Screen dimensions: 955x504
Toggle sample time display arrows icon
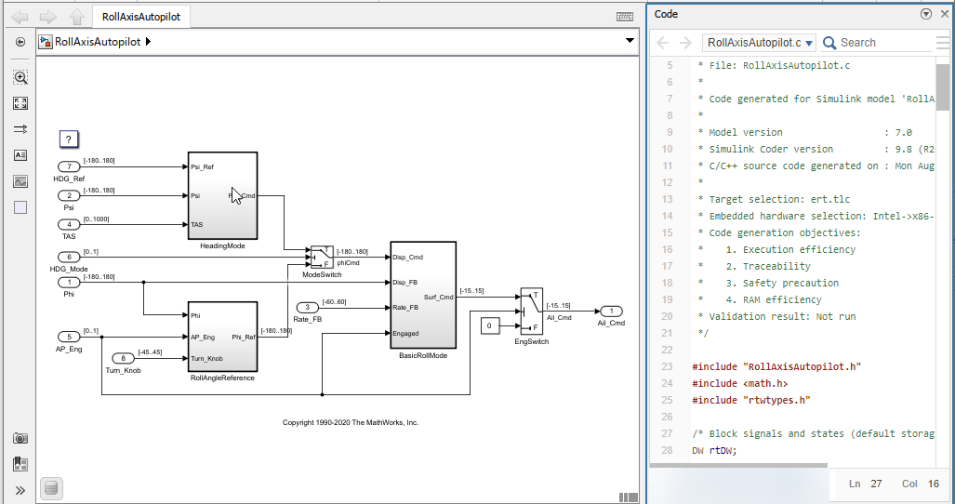click(x=20, y=129)
